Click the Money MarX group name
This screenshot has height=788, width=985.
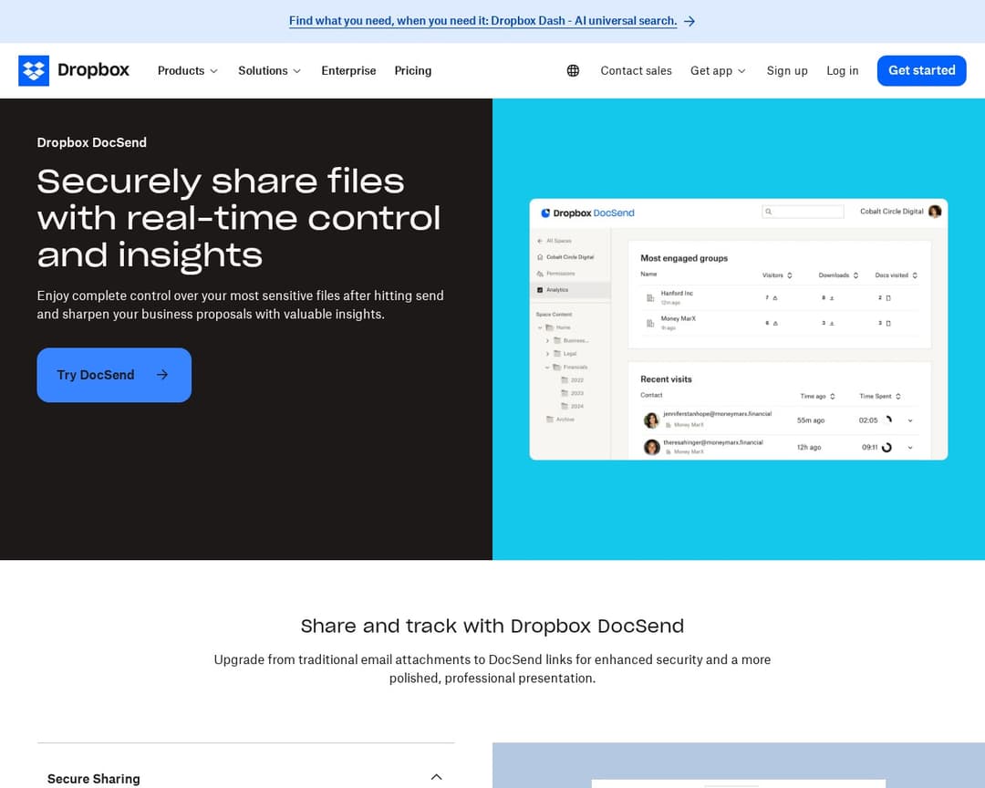679,318
